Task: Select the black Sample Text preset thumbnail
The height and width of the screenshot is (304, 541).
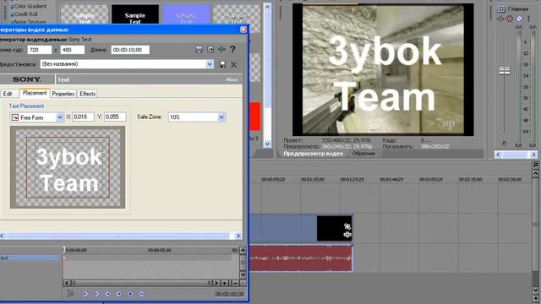Action: (135, 14)
